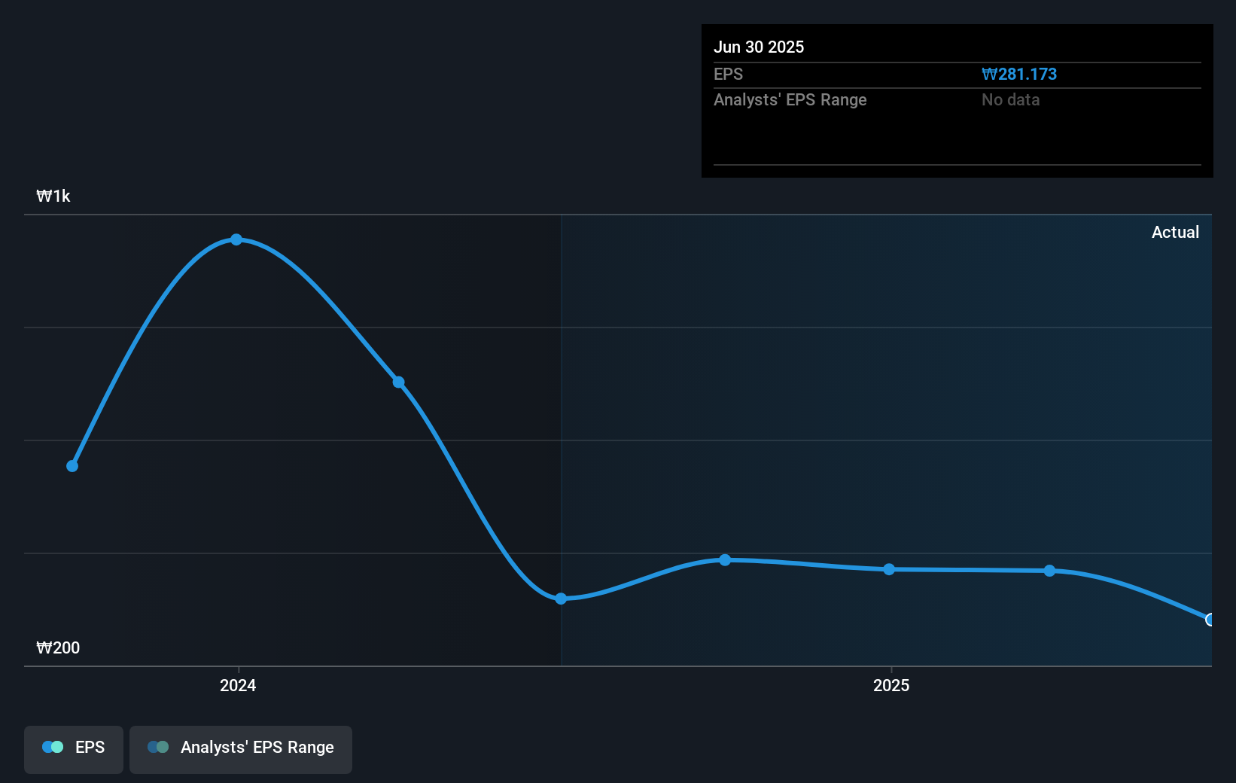1236x783 pixels.
Task: Click the ₩200 axis label
Action: click(58, 647)
